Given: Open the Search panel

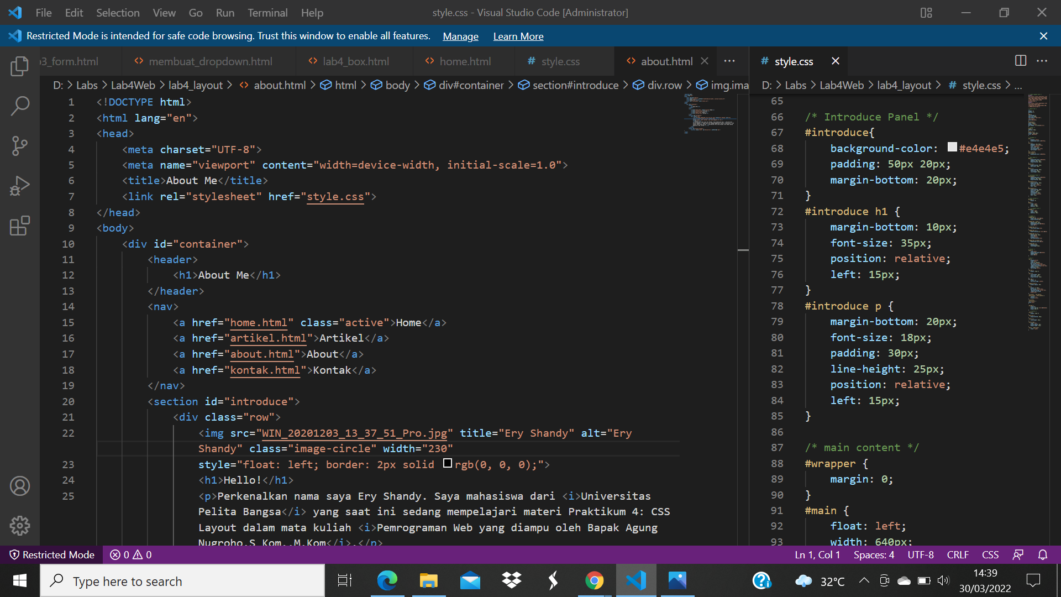Looking at the screenshot, I should click(20, 106).
